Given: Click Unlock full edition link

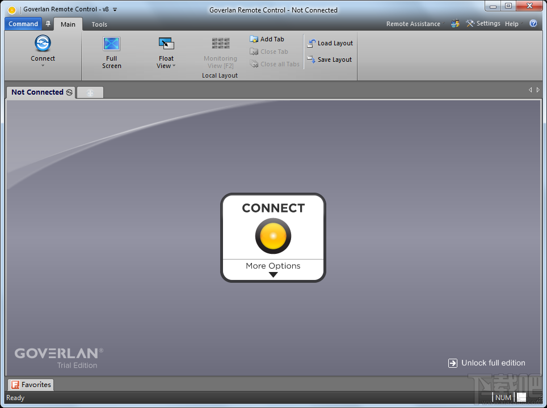Looking at the screenshot, I should 487,363.
